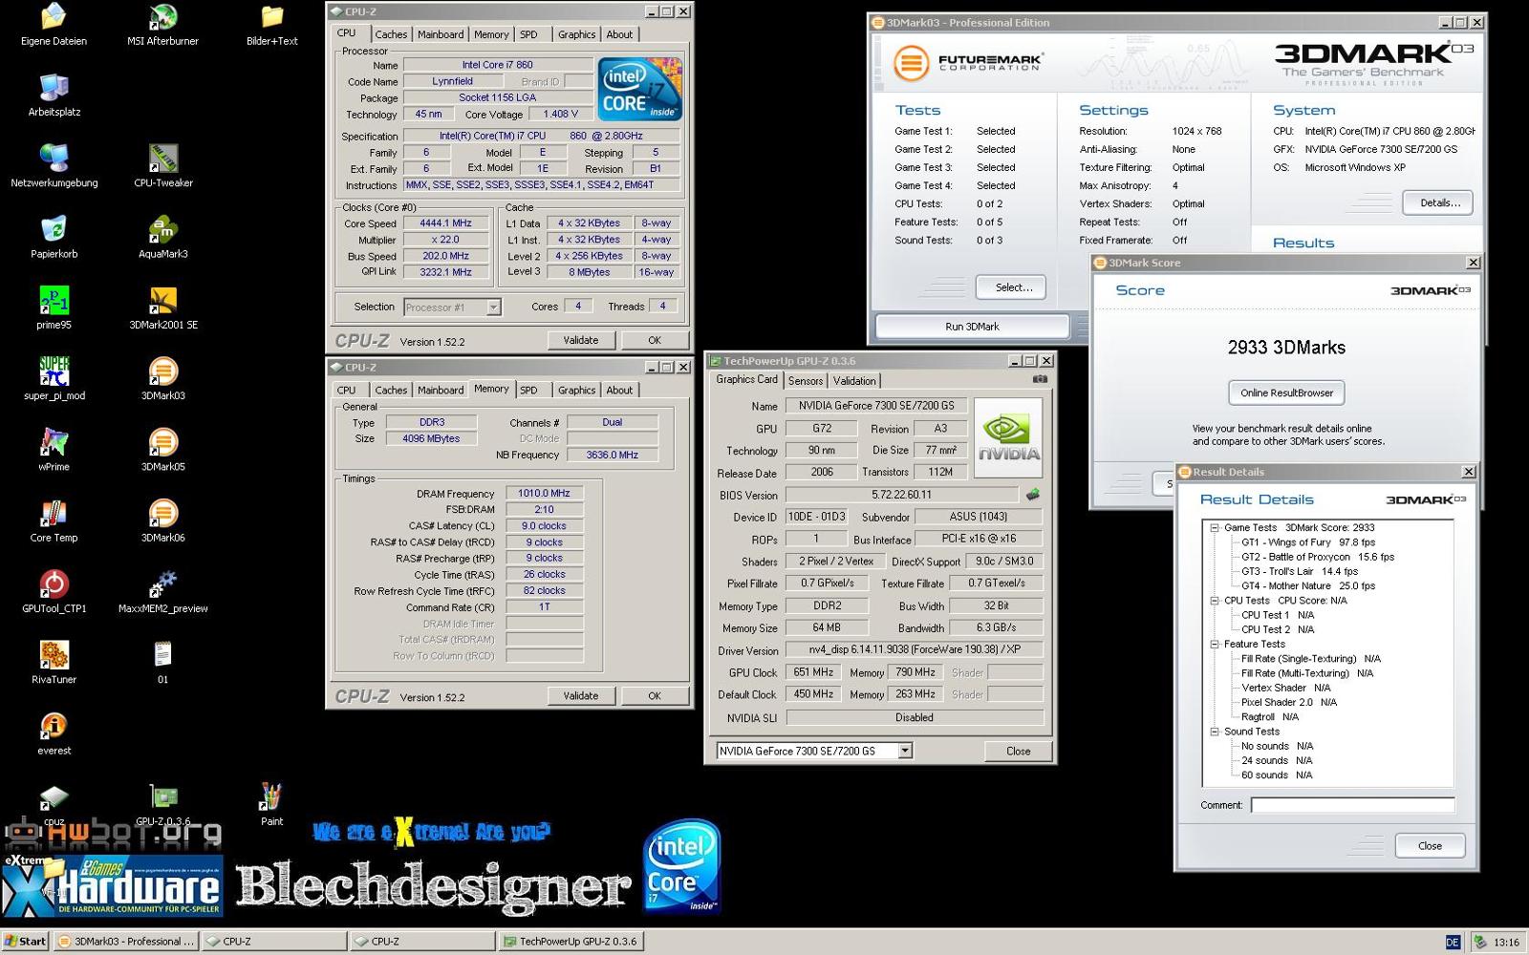Collapse the Feature Tests tree node

click(1215, 644)
